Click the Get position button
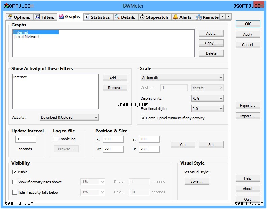The image size is (267, 209). (x=183, y=145)
